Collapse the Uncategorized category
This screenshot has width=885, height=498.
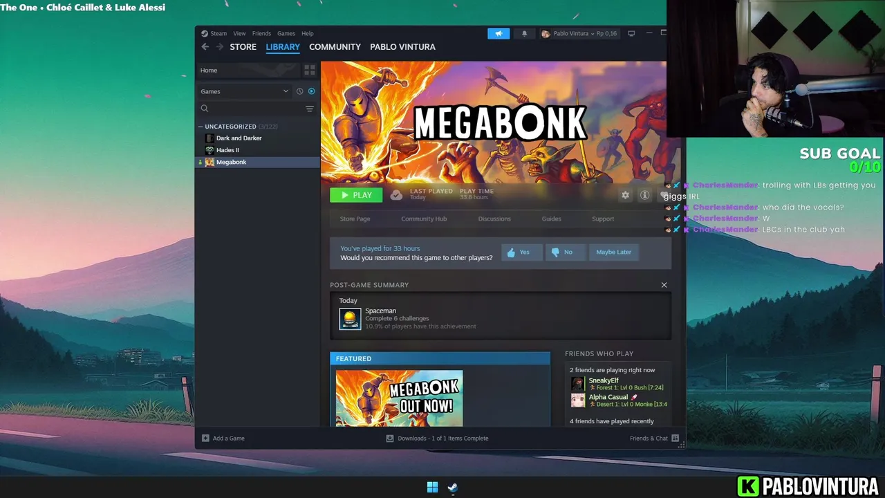click(x=201, y=127)
